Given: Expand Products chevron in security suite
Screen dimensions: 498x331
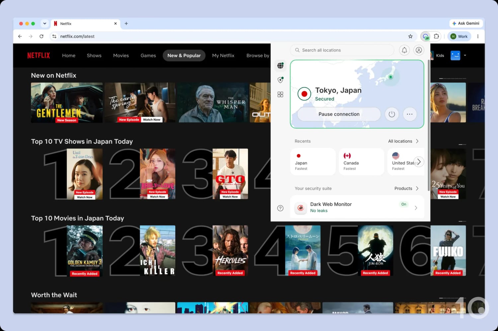Looking at the screenshot, I should click(417, 188).
